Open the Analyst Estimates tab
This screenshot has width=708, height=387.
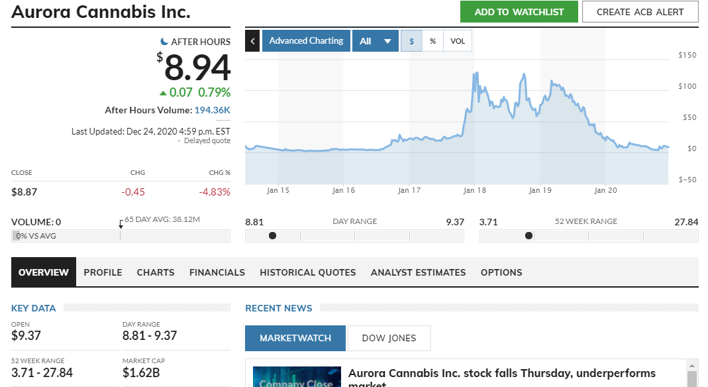click(418, 272)
